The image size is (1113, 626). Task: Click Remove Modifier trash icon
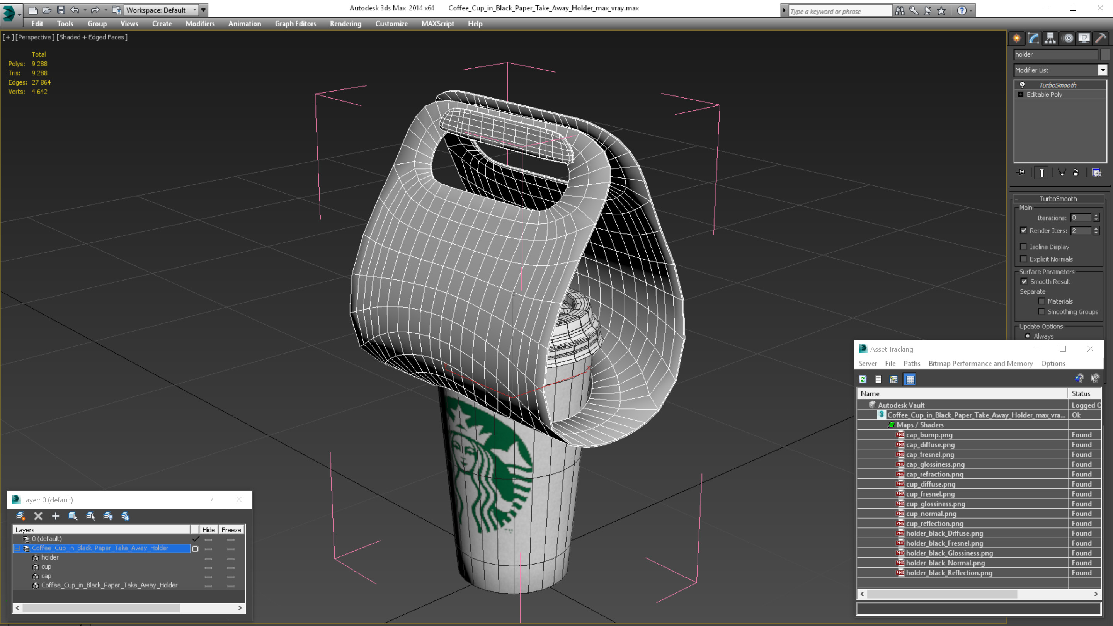pos(1076,172)
